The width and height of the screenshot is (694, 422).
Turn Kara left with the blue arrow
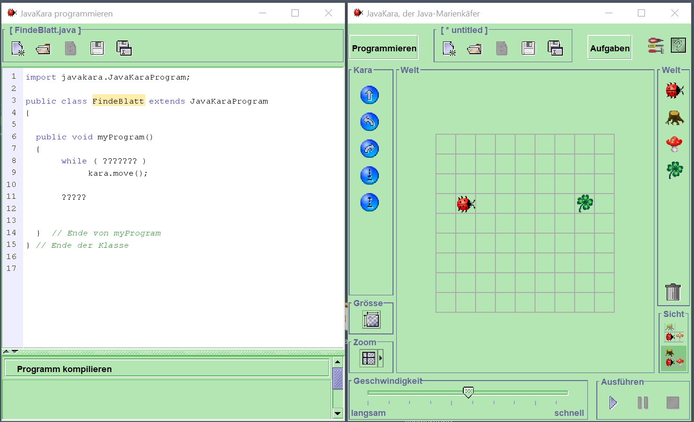pos(369,122)
